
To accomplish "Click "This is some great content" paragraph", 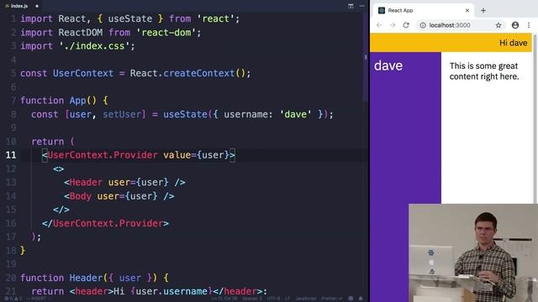I will coord(484,70).
